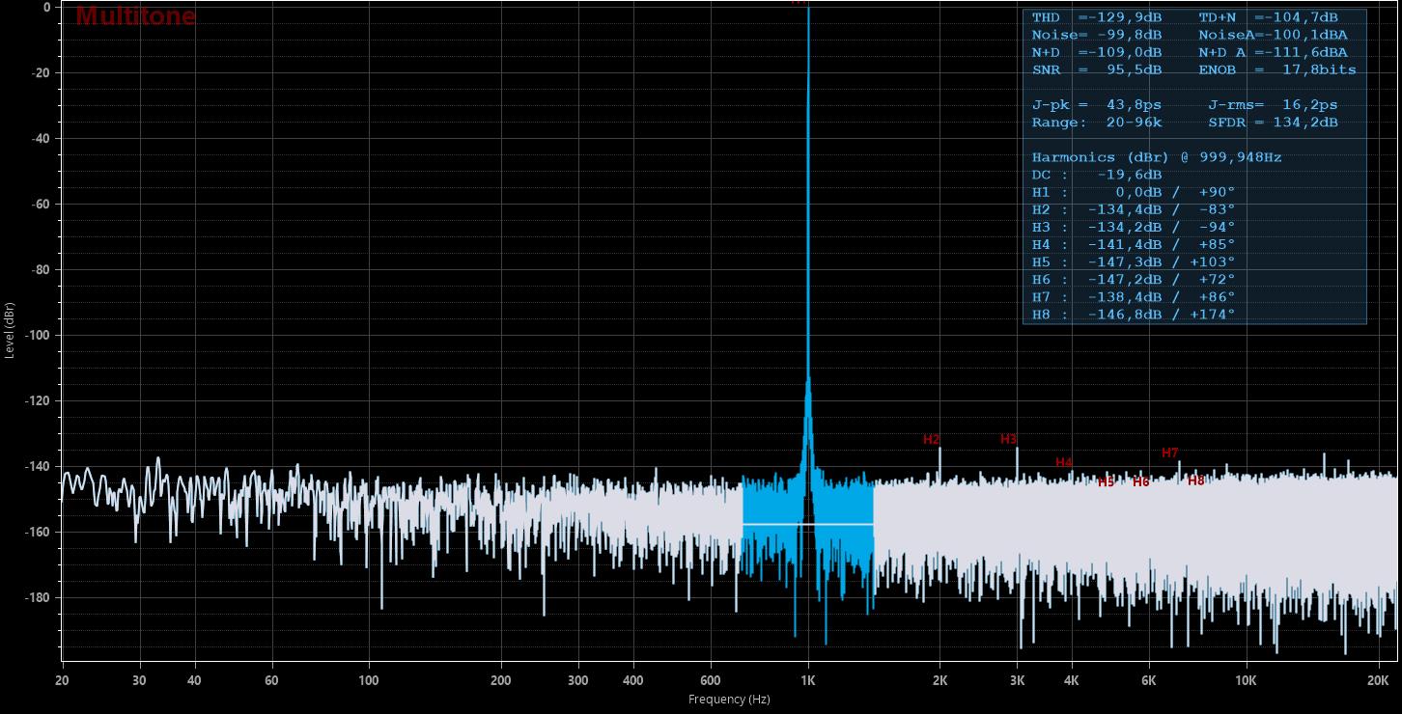
Task: Click the -180 level axis tick label
Action: (x=38, y=597)
